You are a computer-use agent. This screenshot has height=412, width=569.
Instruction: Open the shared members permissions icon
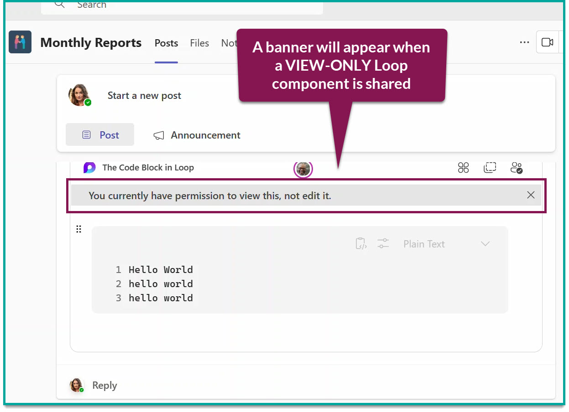point(516,168)
